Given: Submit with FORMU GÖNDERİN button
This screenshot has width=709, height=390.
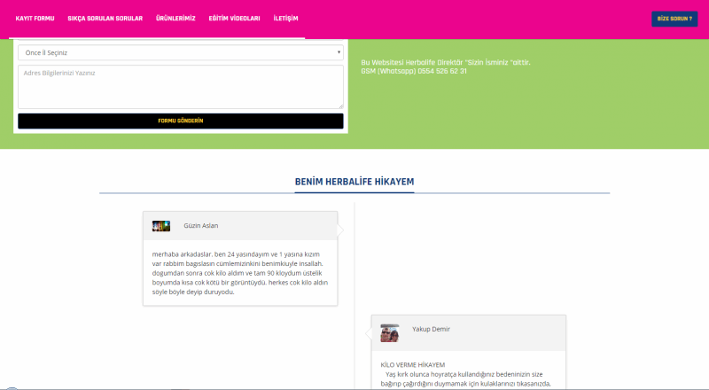Looking at the screenshot, I should click(x=181, y=121).
